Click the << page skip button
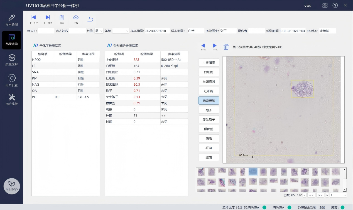This screenshot has height=210, width=353. click(x=311, y=195)
